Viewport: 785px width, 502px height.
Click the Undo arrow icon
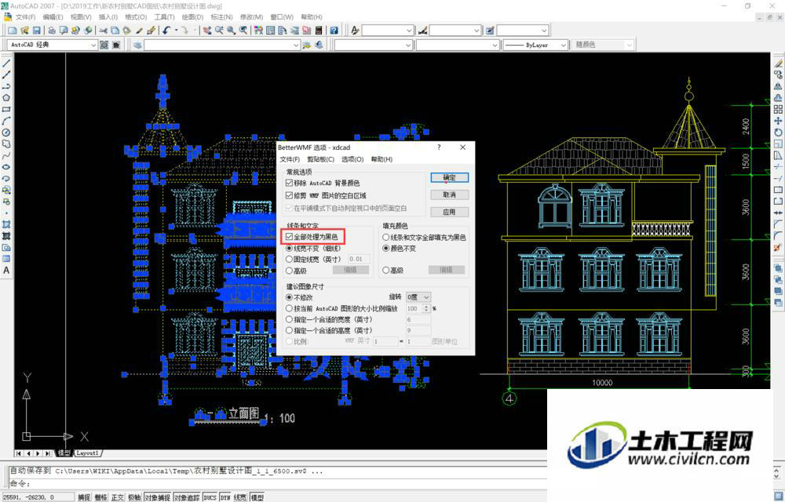(166, 31)
